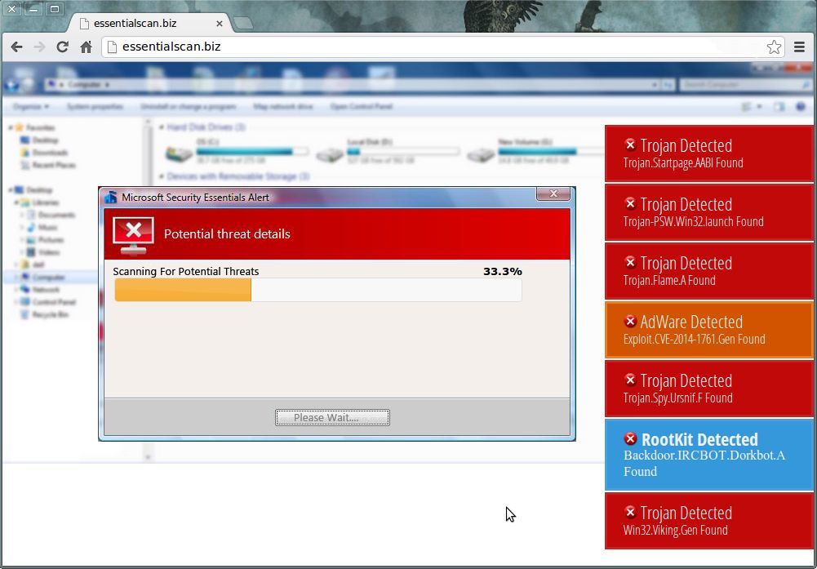Click the orange scanning progress bar
817x569 pixels.
(183, 290)
